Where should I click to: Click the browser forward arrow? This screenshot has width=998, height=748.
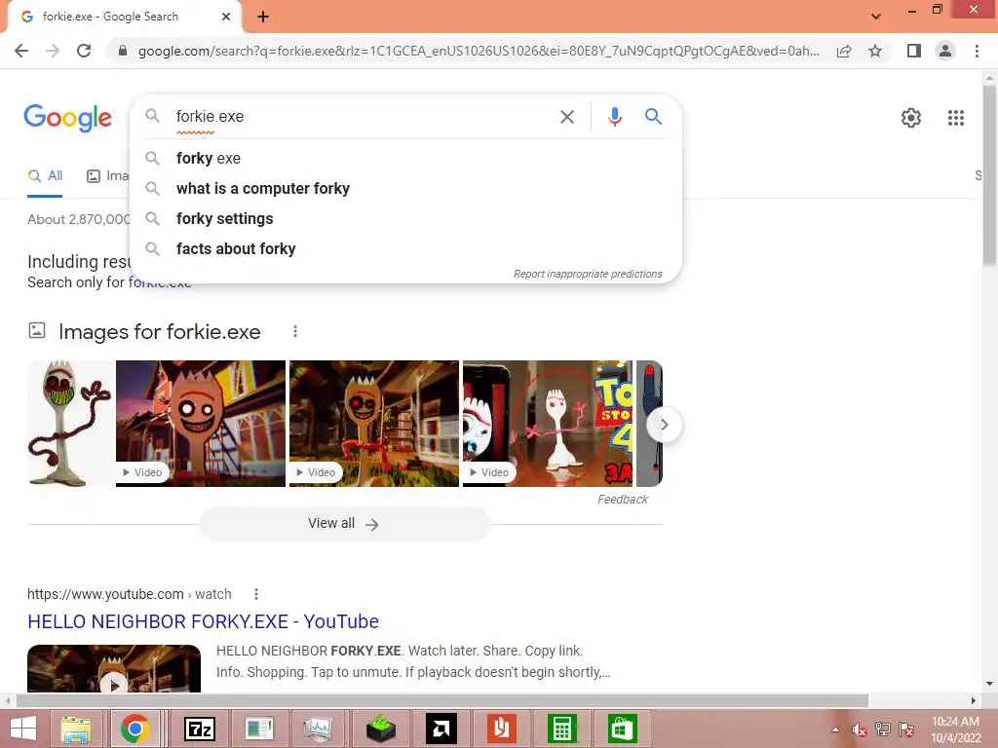(x=53, y=51)
